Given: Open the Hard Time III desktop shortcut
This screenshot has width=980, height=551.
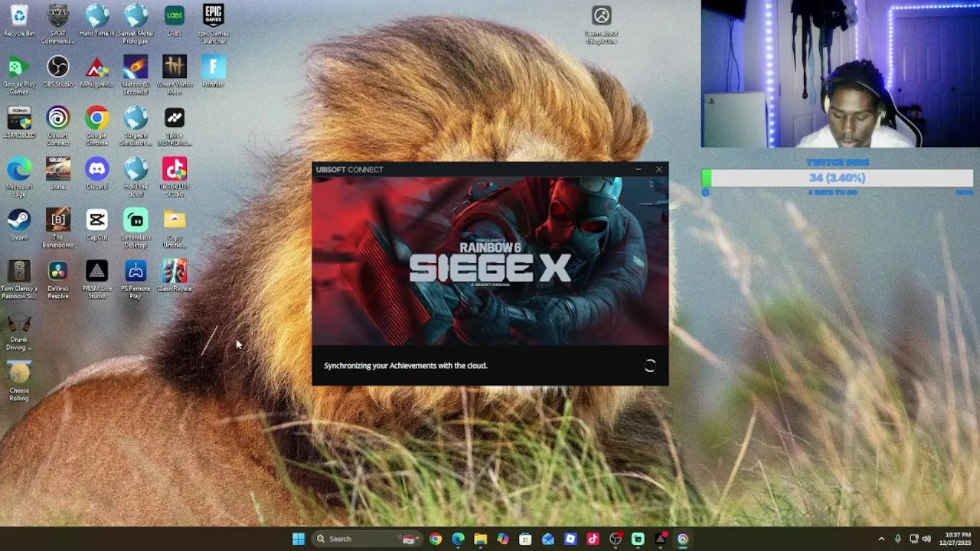Looking at the screenshot, I should pos(97,21).
